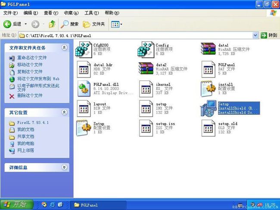Image resolution: width=280 pixels, height=210 pixels.
Task: Click the data1.hdr file name text
Action: (x=103, y=65)
